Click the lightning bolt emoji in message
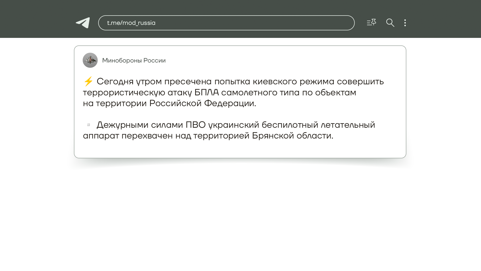The height and width of the screenshot is (271, 481). point(88,82)
